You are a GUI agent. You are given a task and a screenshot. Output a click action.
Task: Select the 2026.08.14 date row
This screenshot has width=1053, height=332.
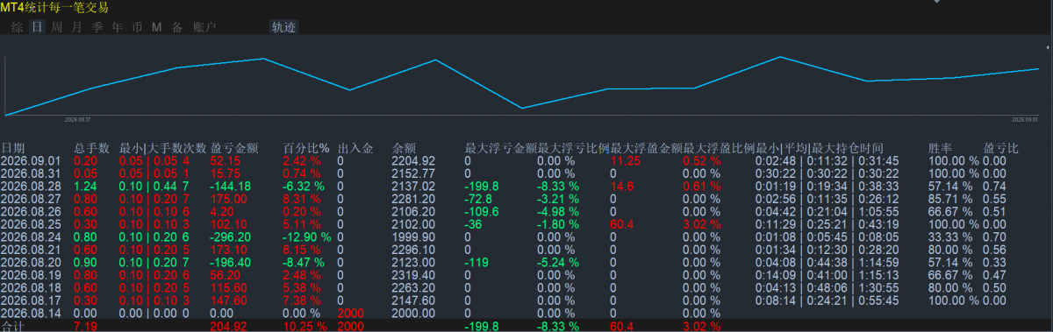[32, 312]
